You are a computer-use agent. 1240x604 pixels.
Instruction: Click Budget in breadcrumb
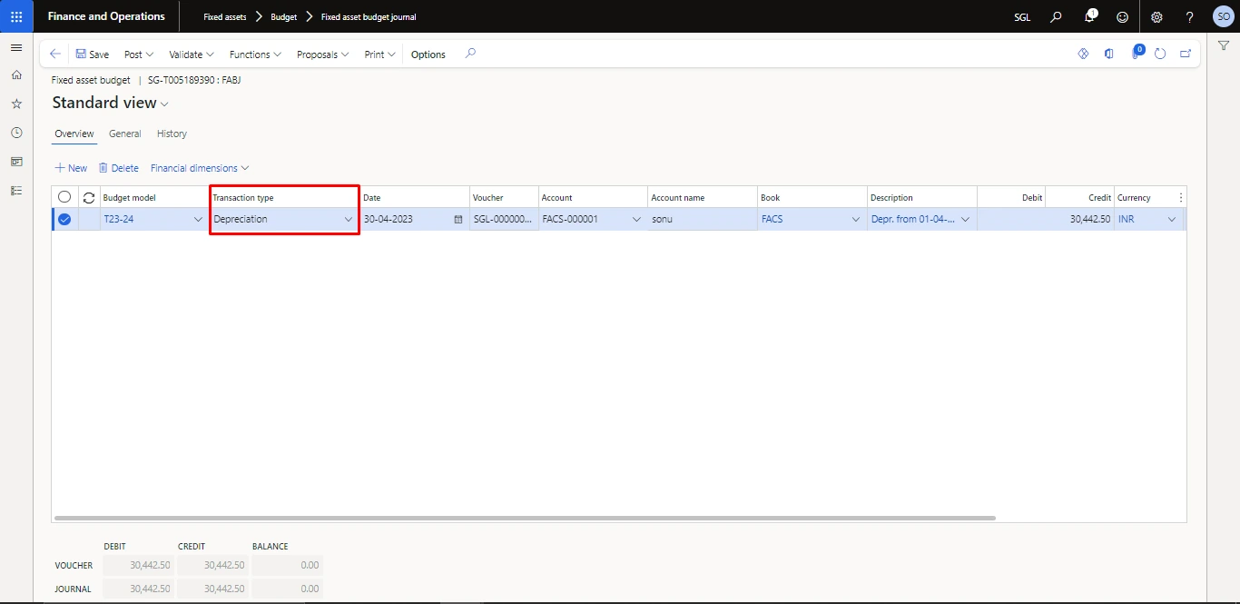[284, 16]
